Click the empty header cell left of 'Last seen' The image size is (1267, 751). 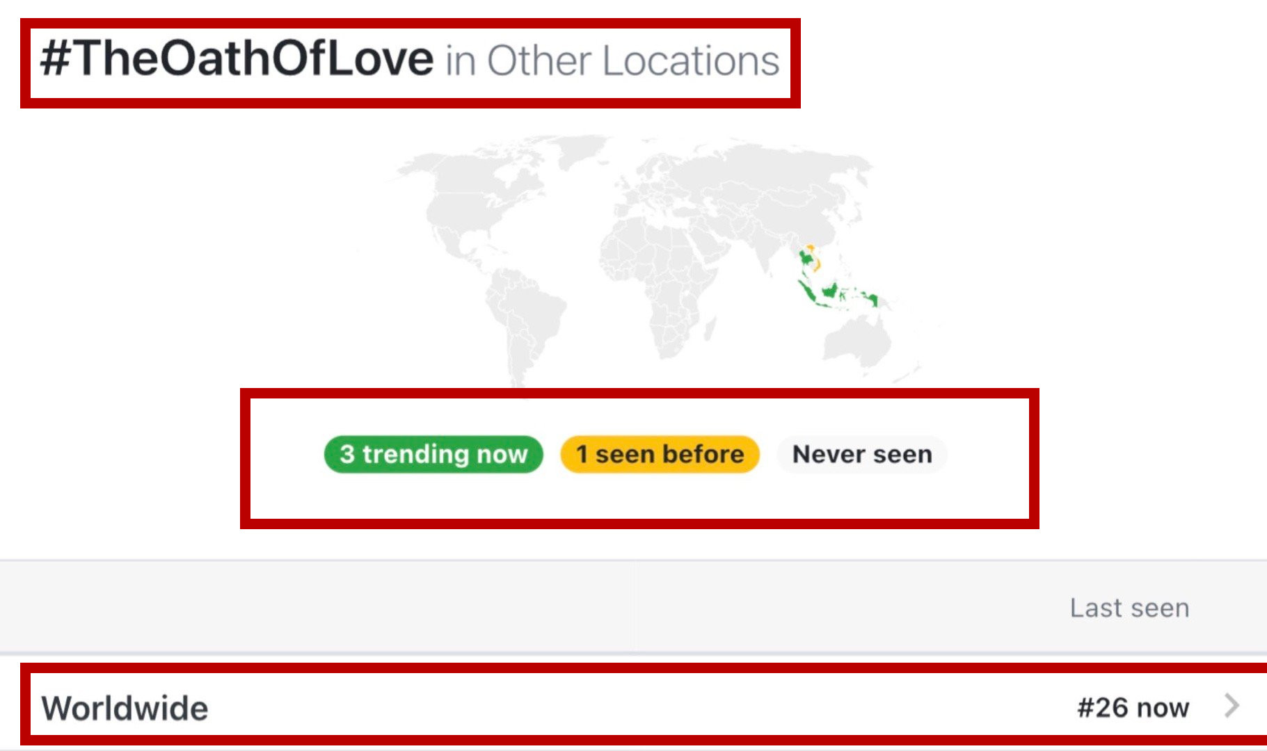[318, 607]
